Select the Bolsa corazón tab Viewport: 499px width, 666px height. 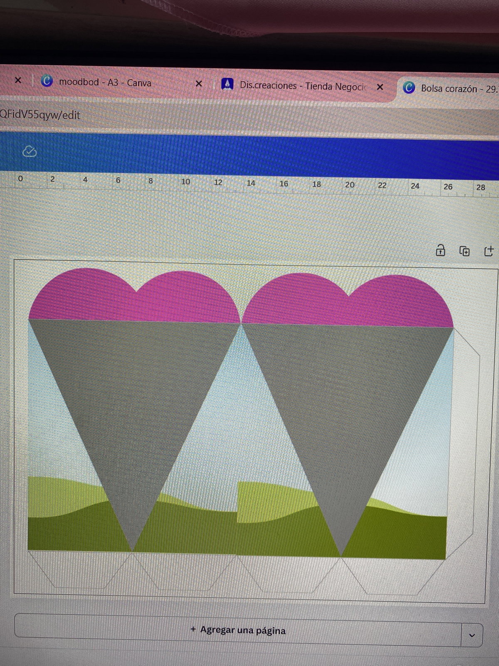(x=457, y=89)
